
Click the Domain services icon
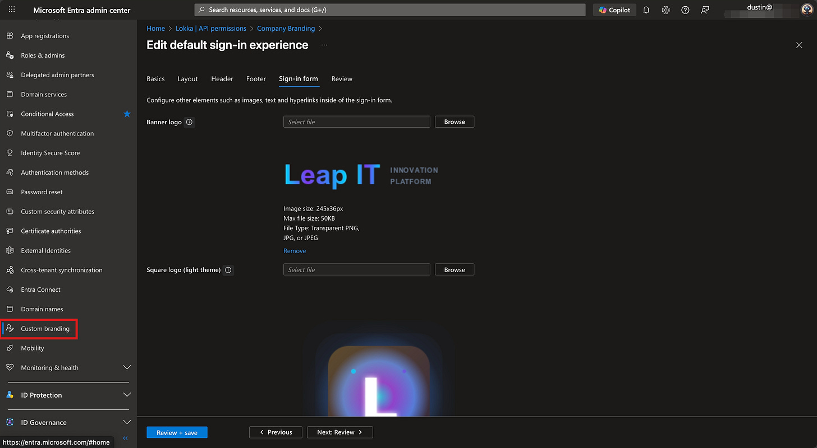pos(10,95)
